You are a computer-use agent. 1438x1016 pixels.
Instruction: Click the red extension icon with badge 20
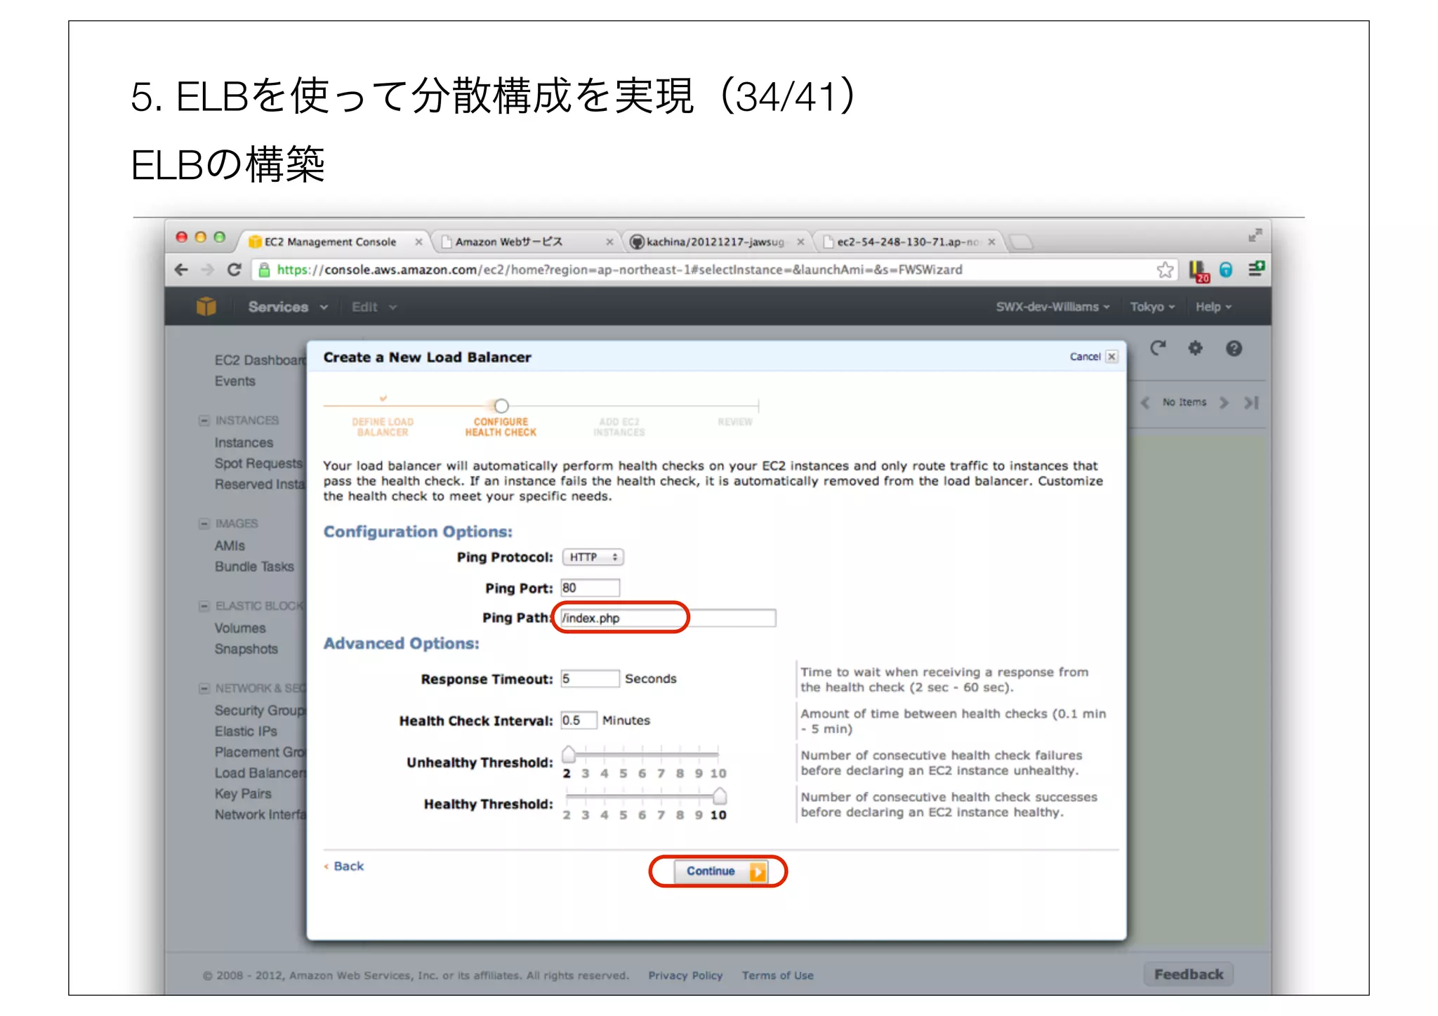pos(1199,270)
